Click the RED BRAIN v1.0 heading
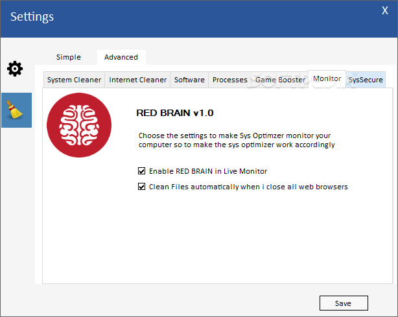Screen dimensions: 398x317 tap(175, 113)
